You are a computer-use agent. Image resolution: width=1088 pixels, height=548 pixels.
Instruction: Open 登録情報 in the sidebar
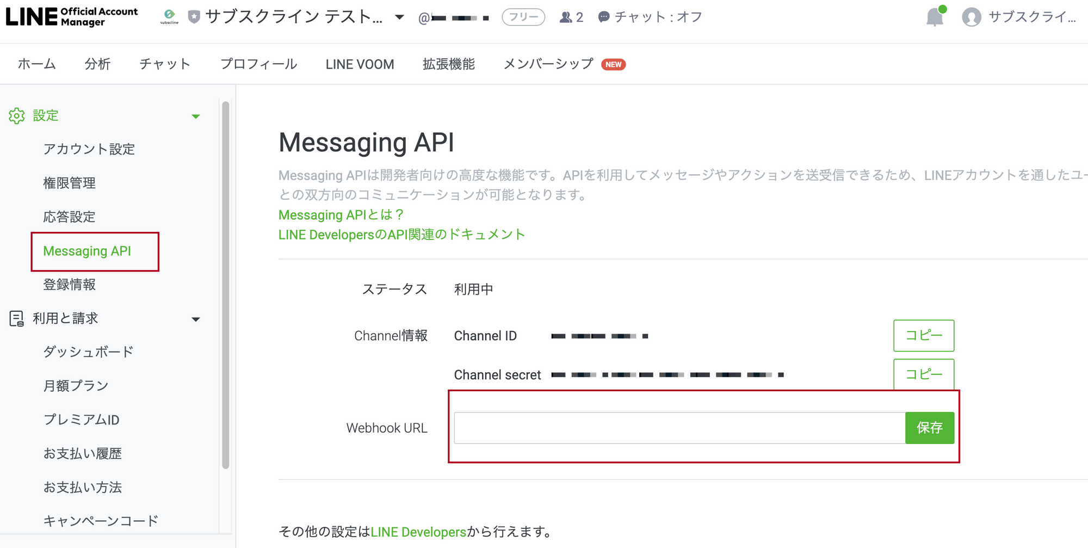(70, 285)
